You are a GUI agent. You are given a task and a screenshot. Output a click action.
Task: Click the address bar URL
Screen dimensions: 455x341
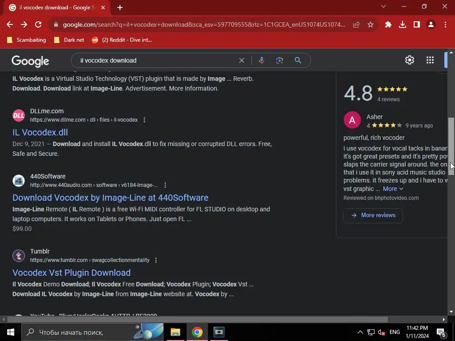pos(204,25)
